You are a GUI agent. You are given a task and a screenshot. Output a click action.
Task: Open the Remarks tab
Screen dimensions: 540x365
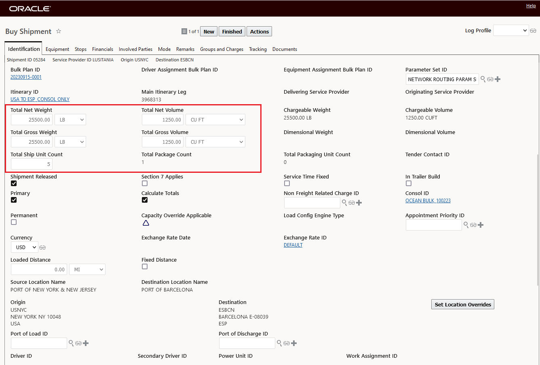185,49
